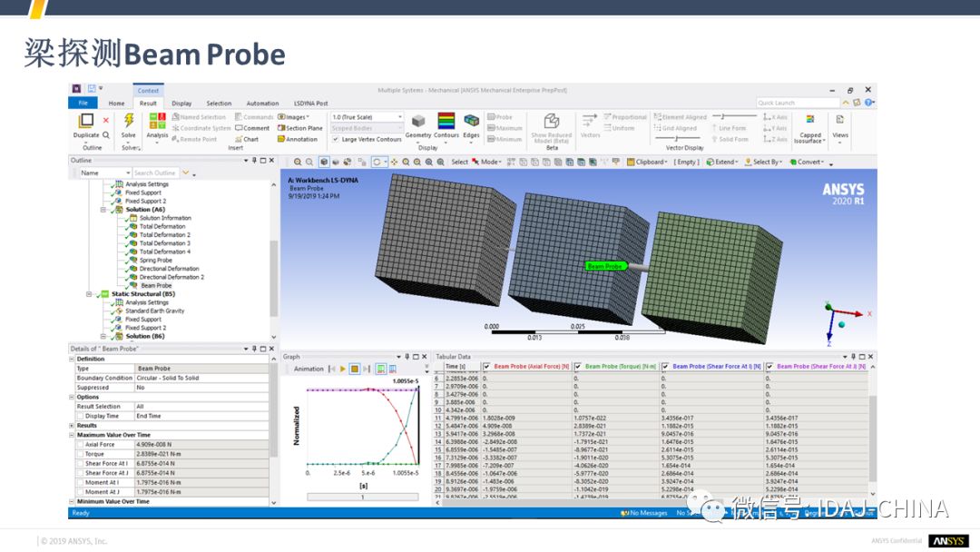
Task: Open the LSDYNA Post tab
Action: coord(310,103)
